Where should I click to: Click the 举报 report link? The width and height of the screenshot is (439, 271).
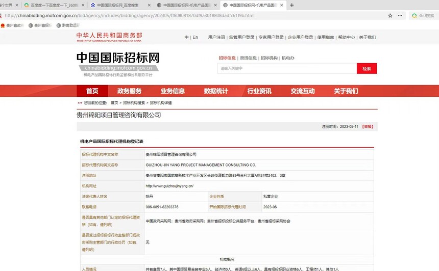click(x=368, y=126)
